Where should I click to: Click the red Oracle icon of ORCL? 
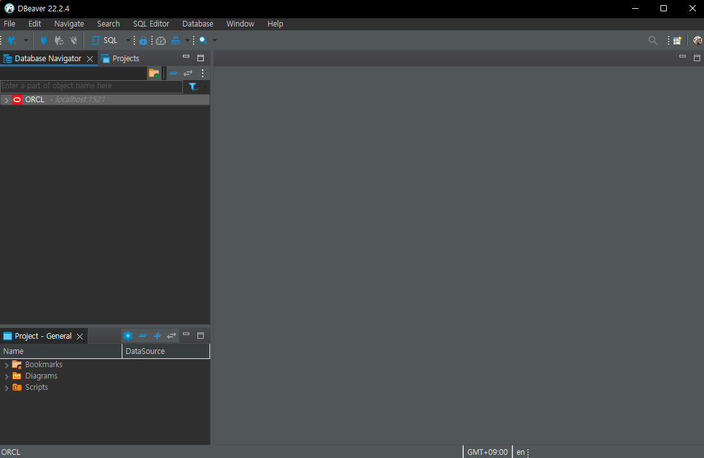coord(17,100)
